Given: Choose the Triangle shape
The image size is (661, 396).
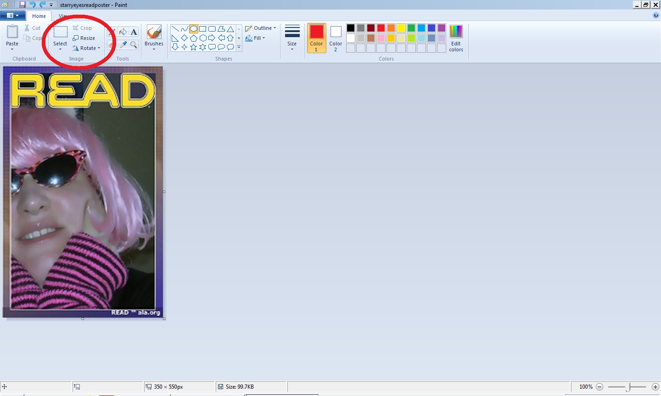Looking at the screenshot, I should point(230,29).
